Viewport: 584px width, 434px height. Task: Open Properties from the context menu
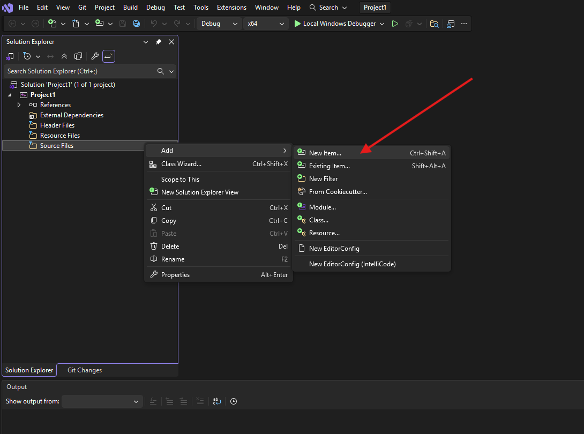pos(219,275)
